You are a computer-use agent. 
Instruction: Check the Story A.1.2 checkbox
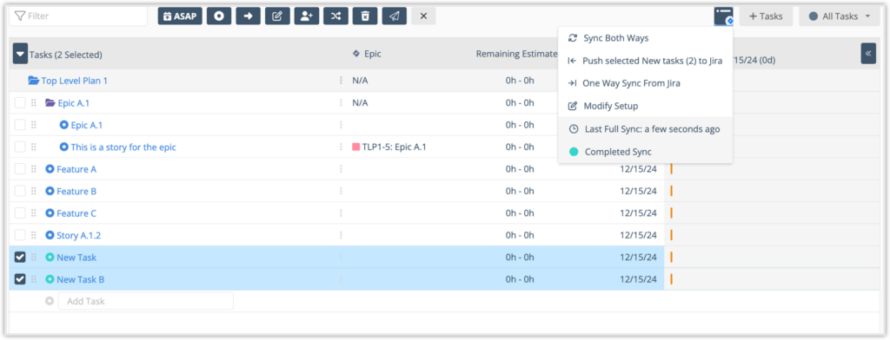point(21,236)
